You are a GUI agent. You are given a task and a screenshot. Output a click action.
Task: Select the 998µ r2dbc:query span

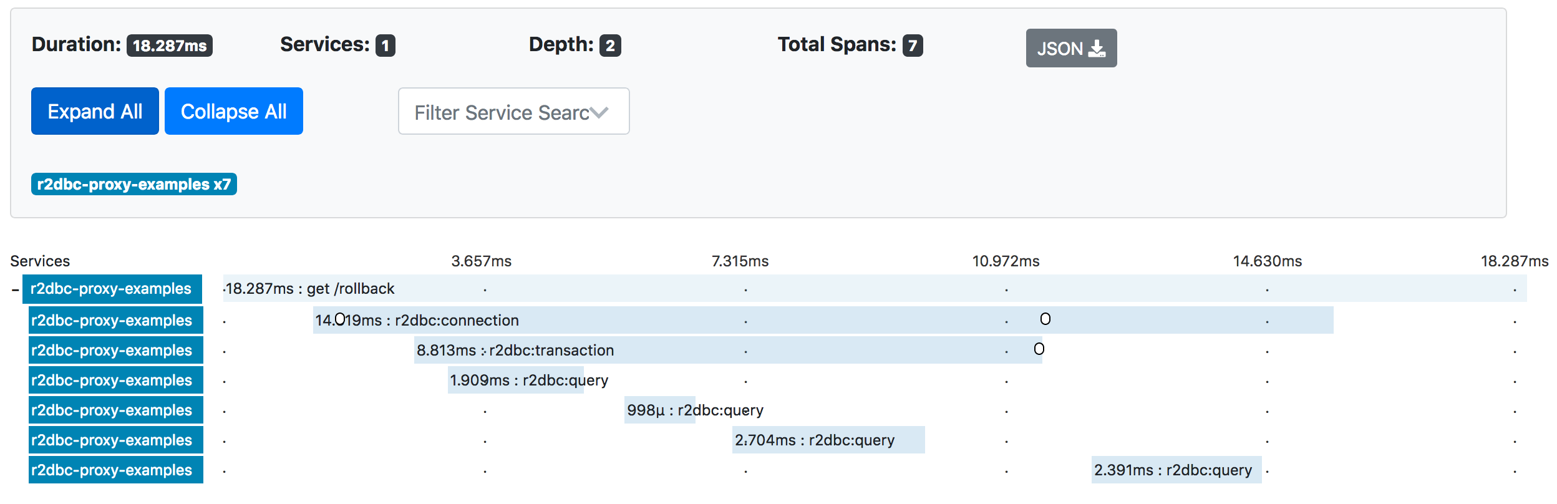click(x=660, y=410)
